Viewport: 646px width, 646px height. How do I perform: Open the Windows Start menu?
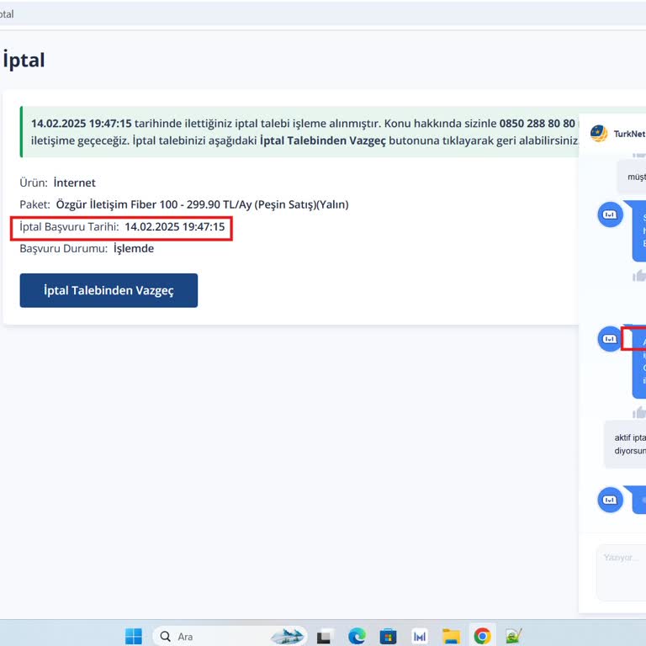134,636
